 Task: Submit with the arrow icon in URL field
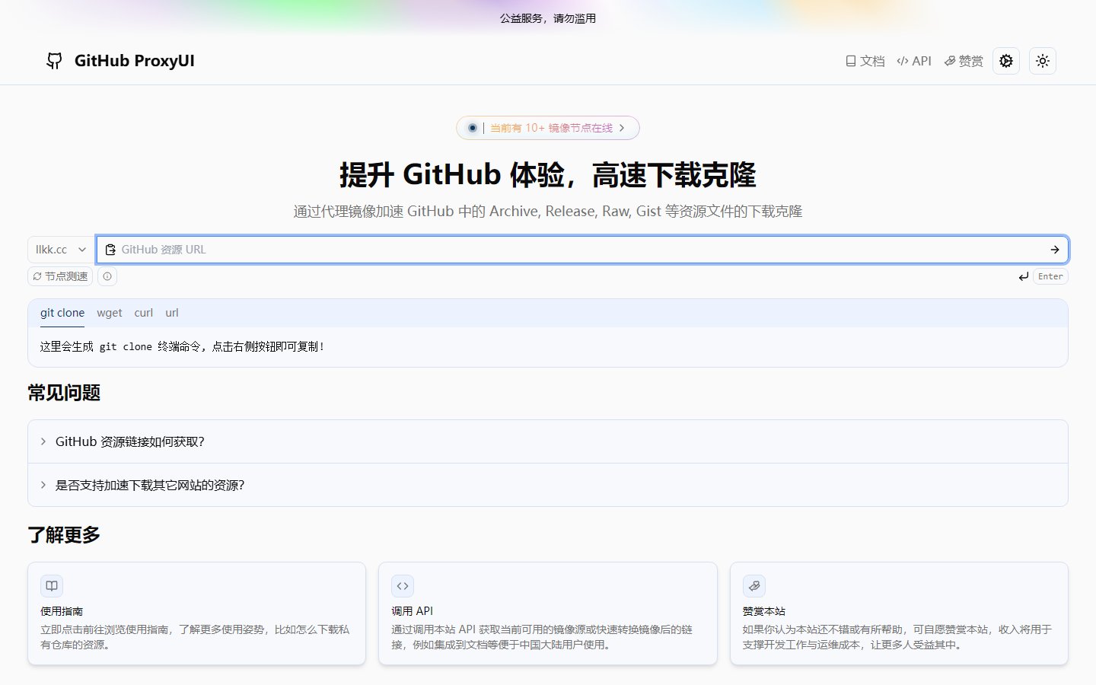pos(1055,250)
